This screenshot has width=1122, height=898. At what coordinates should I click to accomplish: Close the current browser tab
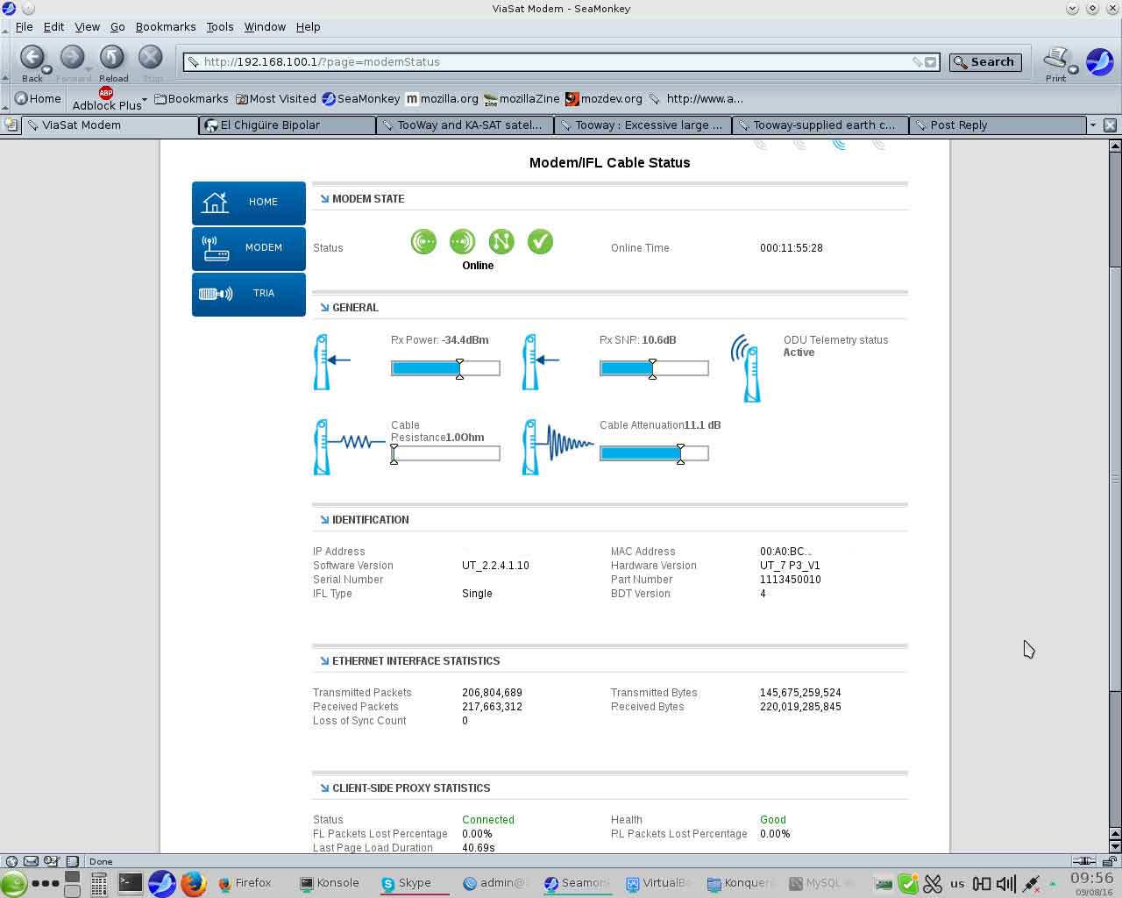(x=1110, y=125)
